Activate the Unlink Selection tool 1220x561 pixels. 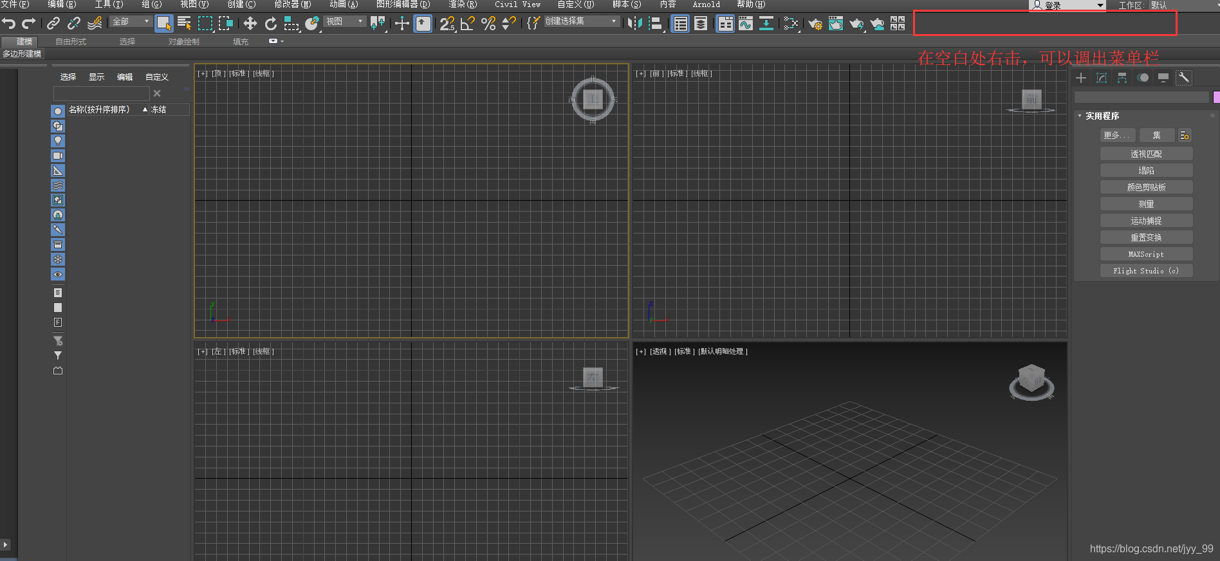(74, 24)
